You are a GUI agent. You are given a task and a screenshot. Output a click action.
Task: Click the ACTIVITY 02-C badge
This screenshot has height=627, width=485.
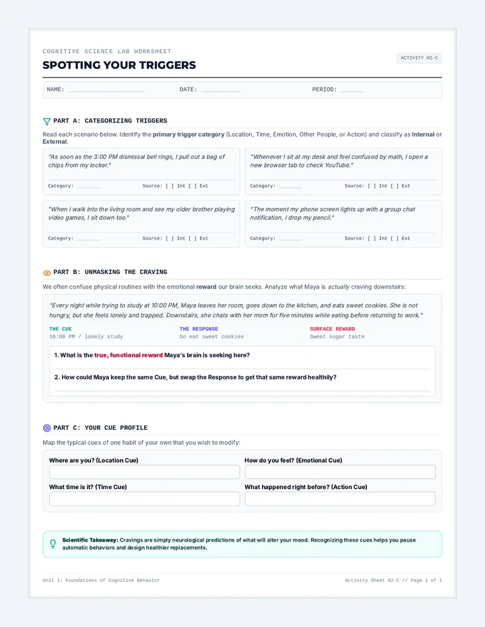(419, 58)
